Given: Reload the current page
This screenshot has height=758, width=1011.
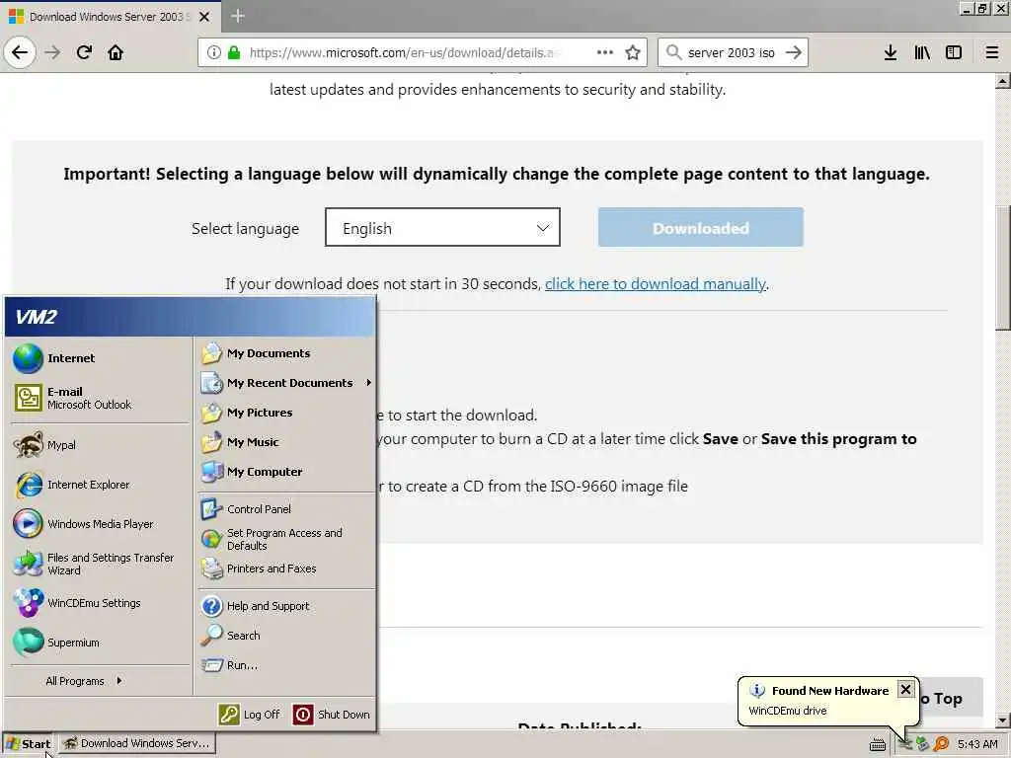Looking at the screenshot, I should tap(85, 52).
